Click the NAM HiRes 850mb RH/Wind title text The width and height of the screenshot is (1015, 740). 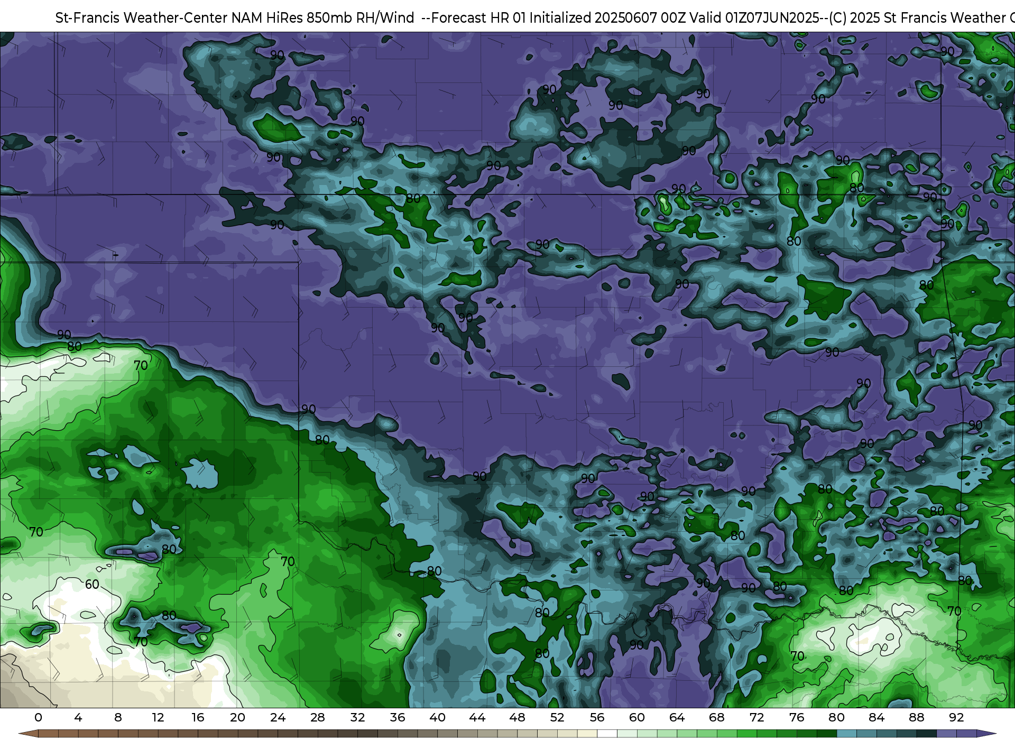coord(323,18)
